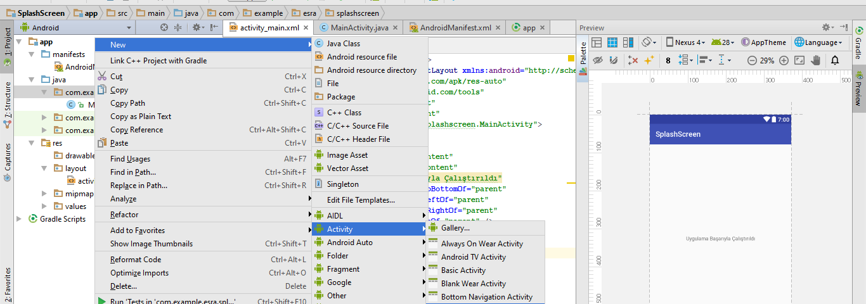
Task: Open the Fragment submenu under New
Action: (370, 269)
